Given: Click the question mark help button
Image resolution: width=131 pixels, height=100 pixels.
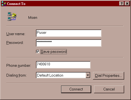Looking at the screenshot, I should (122, 4).
